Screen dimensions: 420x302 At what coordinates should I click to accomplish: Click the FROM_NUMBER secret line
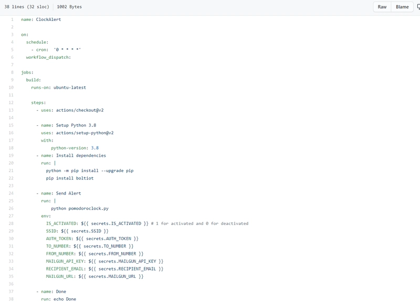(x=95, y=254)
